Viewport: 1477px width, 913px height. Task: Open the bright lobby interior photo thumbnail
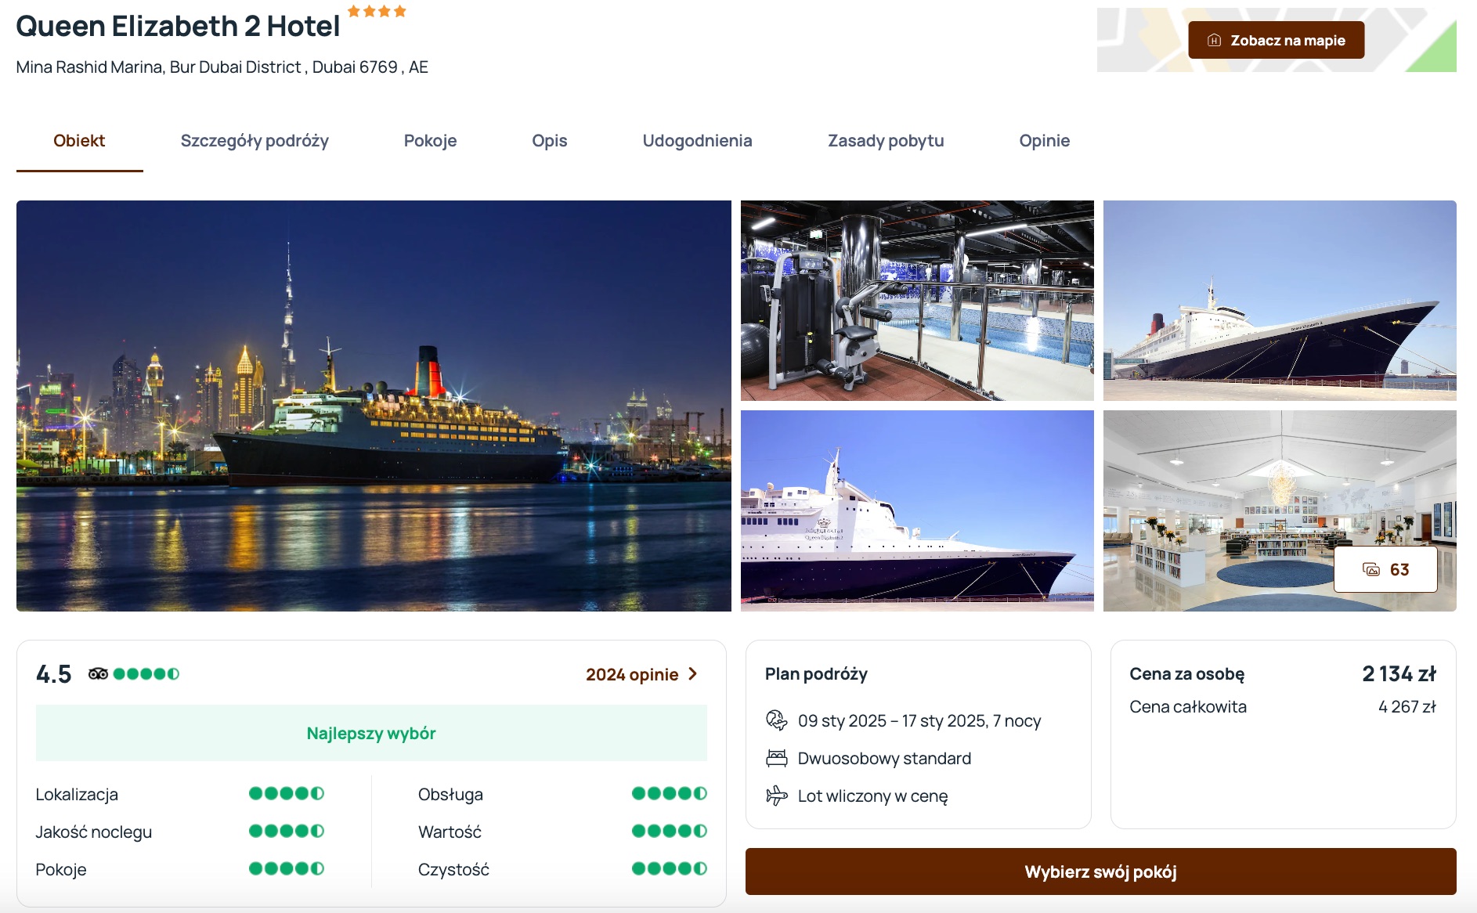[x=1280, y=511]
